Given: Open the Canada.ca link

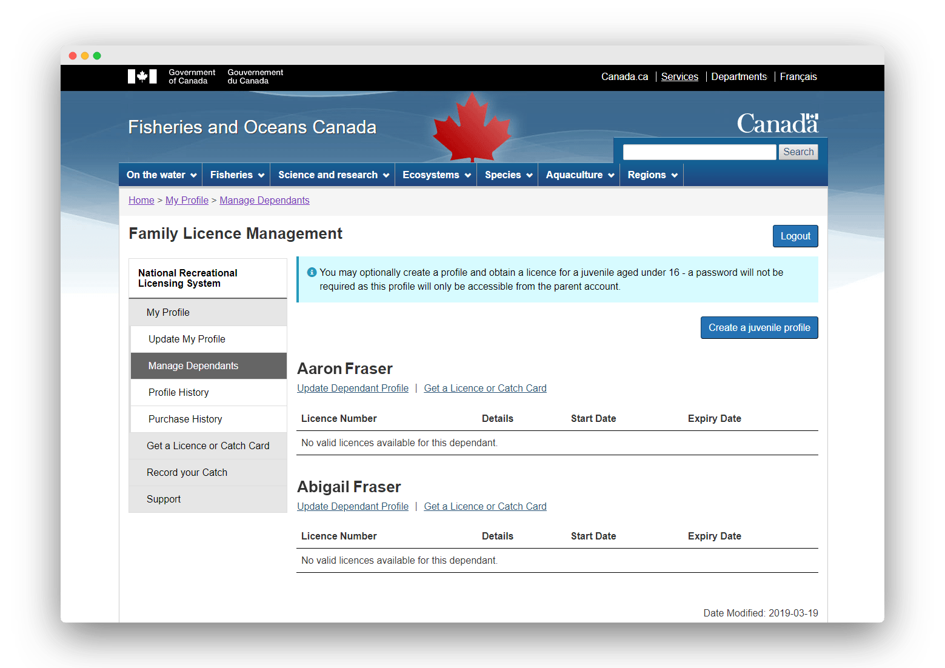Looking at the screenshot, I should 624,76.
